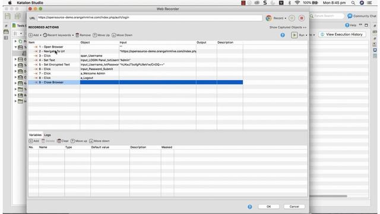Viewport: 380px width, 214px height.
Task: Pause the web recording
Action: (x=292, y=18)
